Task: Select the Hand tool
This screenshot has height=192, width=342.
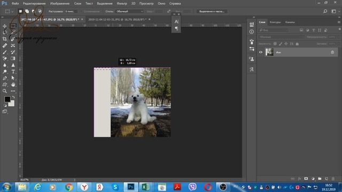Action: click(13, 84)
